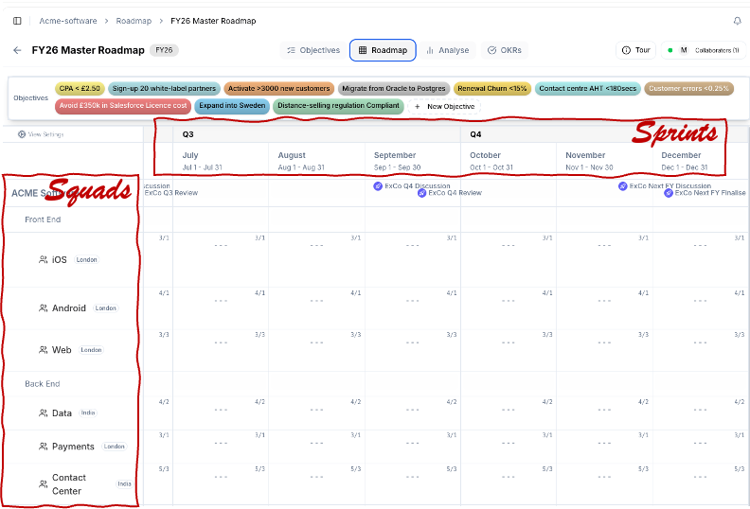Viewport: 750px width, 509px height.
Task: Click the iOS squad people icon
Action: [44, 259]
